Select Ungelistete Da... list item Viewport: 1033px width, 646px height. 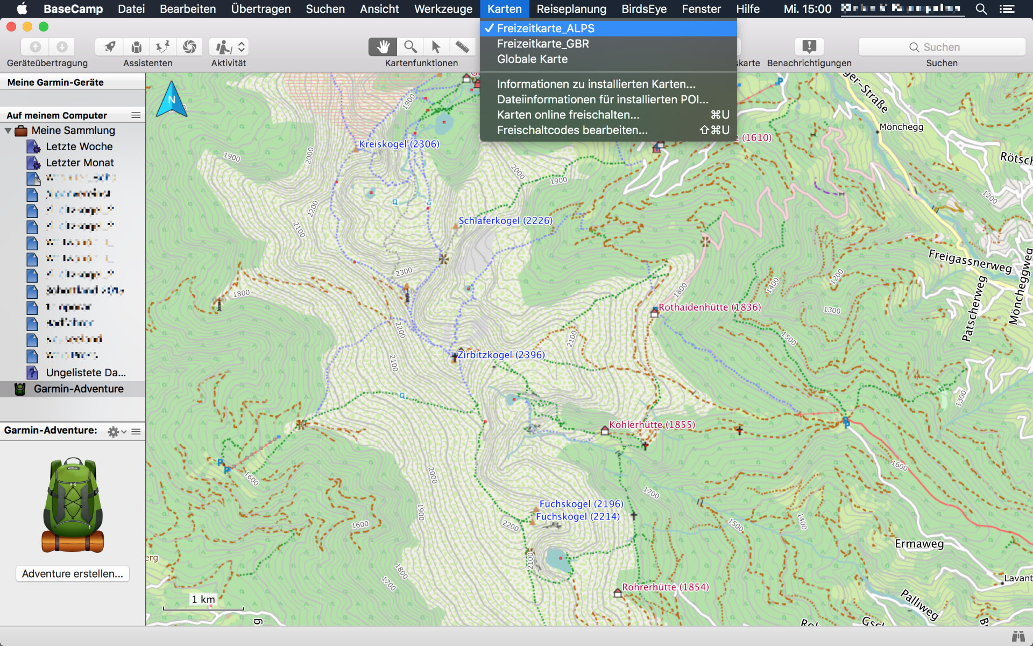(86, 373)
